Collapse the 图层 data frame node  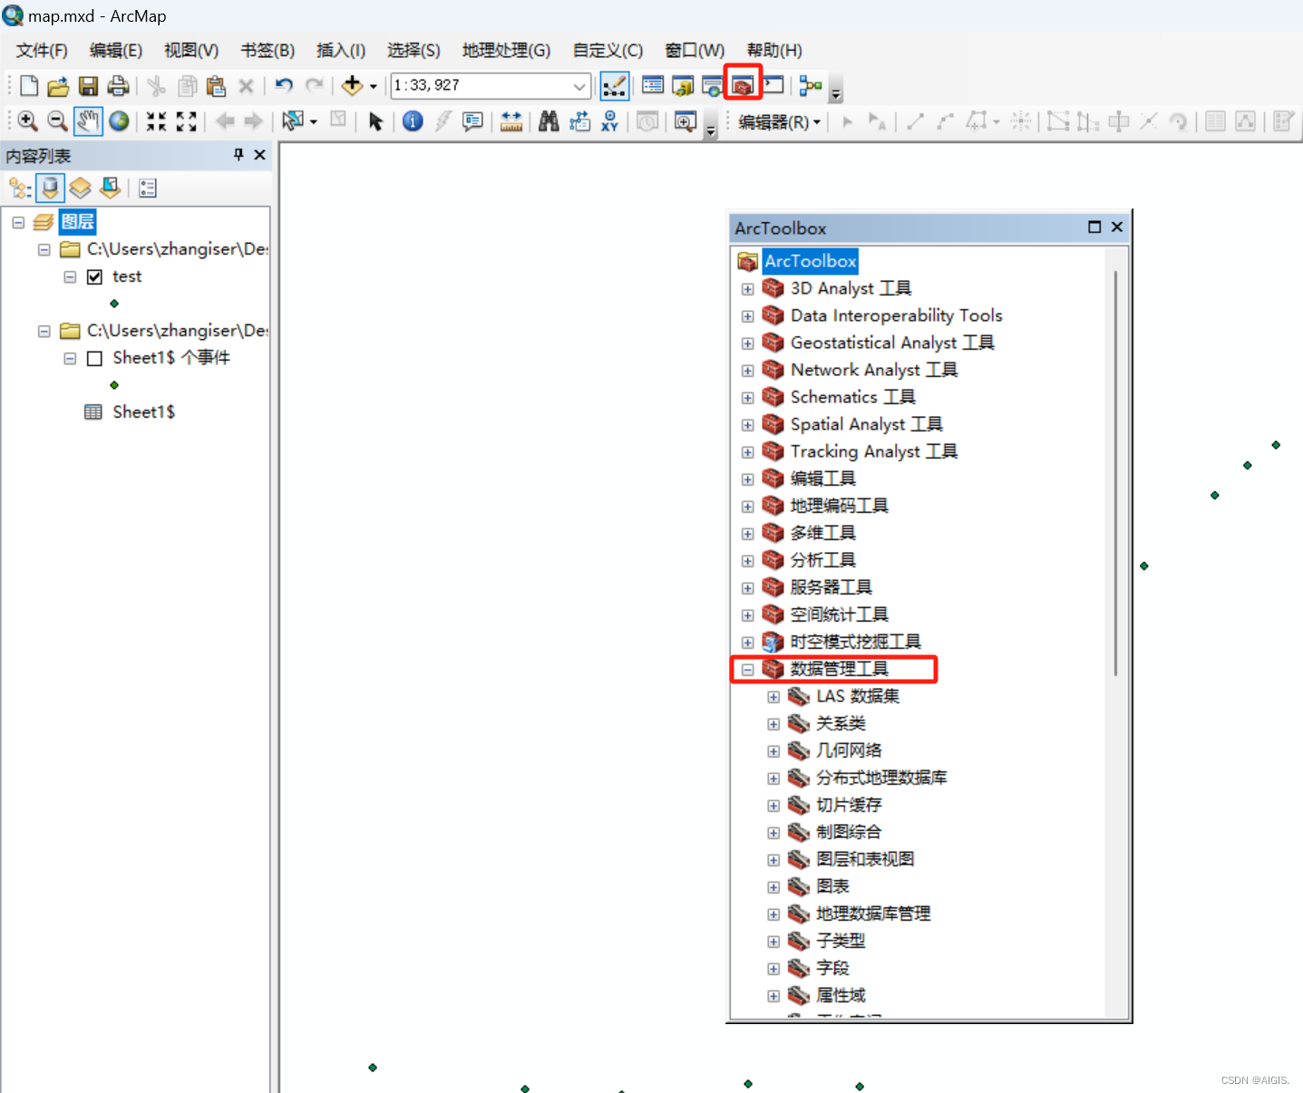[18, 222]
